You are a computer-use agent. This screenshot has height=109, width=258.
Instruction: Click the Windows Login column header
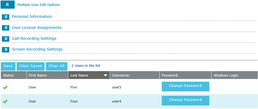click(x=226, y=75)
